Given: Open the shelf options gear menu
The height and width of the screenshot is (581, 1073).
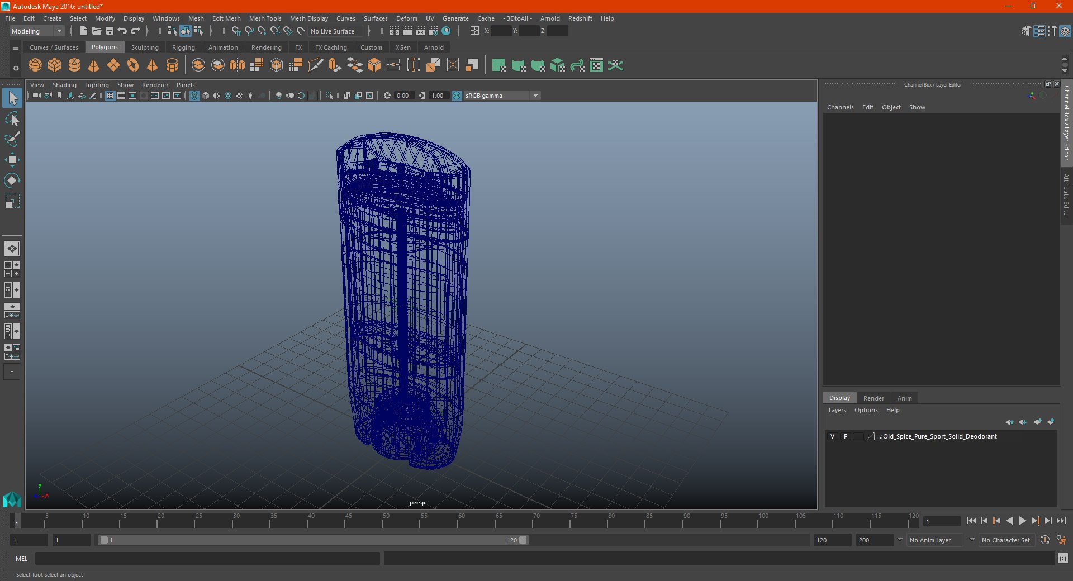Looking at the screenshot, I should pos(16,68).
